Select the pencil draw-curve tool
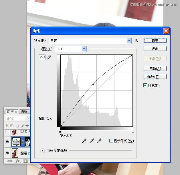The width and height of the screenshot is (180, 175). 49,57
